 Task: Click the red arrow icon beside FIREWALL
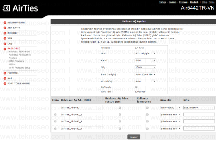coord(5,73)
